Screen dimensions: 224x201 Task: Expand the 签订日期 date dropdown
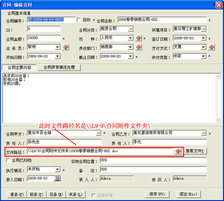tap(203, 38)
